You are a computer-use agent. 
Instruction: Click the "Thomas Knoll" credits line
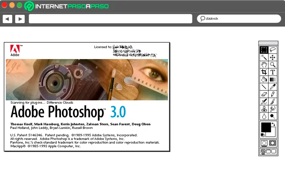[81, 124]
